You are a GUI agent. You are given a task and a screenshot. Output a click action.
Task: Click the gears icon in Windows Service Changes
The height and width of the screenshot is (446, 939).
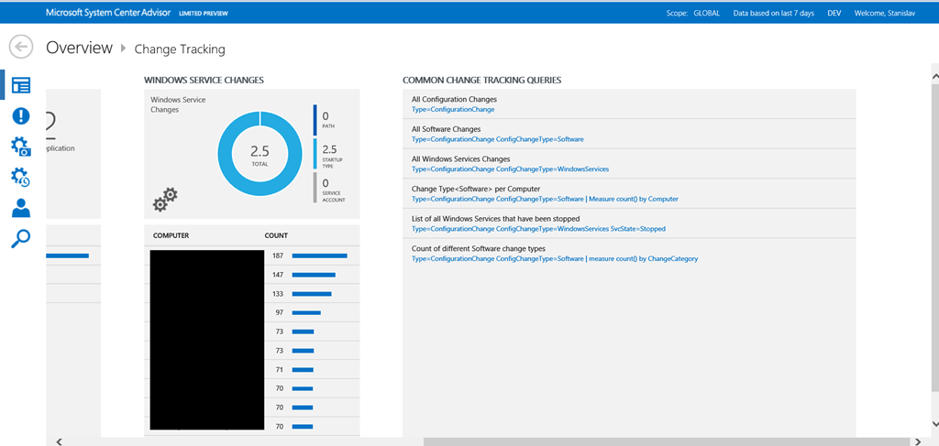tap(166, 199)
